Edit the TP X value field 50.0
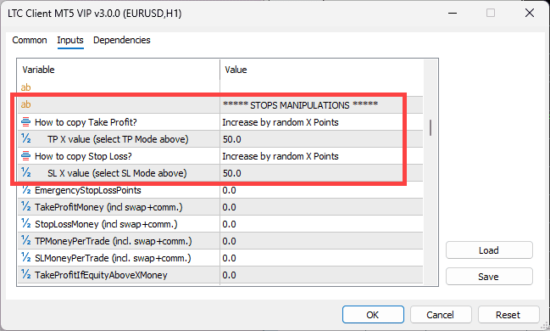Viewport: 550px width, 331px height. (x=321, y=139)
